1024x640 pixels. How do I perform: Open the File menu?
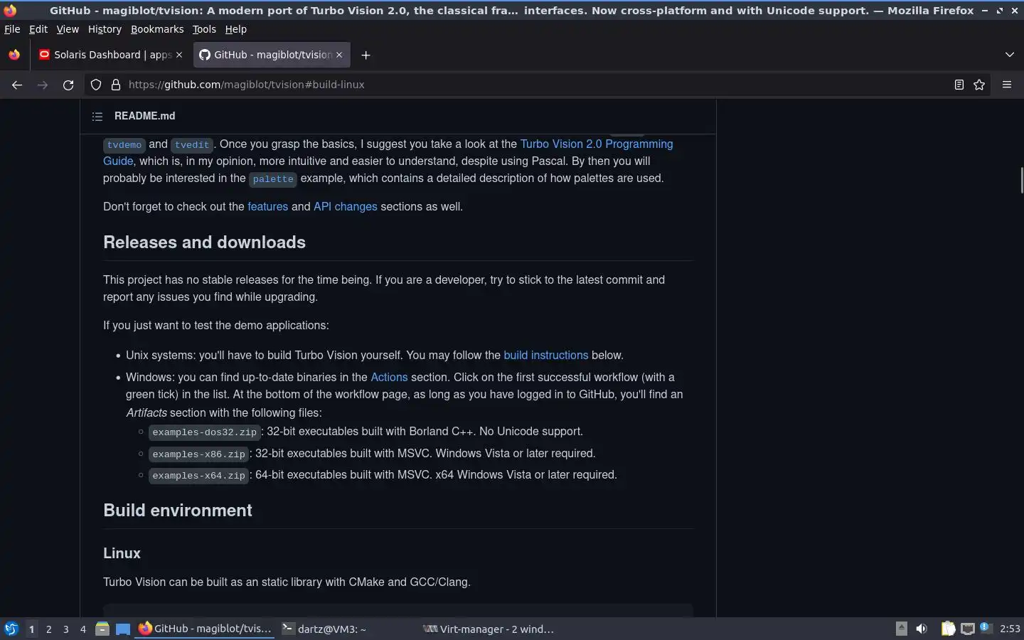pyautogui.click(x=12, y=29)
